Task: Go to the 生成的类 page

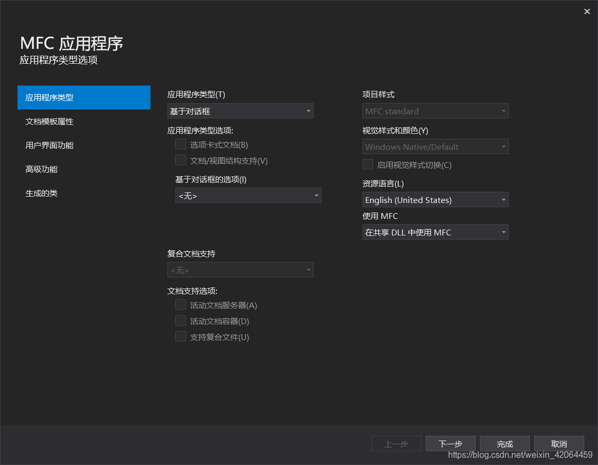Action: click(41, 193)
